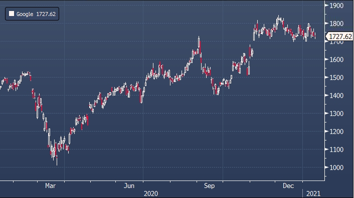Click the 1727.62 current price tag on axis
This screenshot has height=198, width=354.
coord(339,36)
